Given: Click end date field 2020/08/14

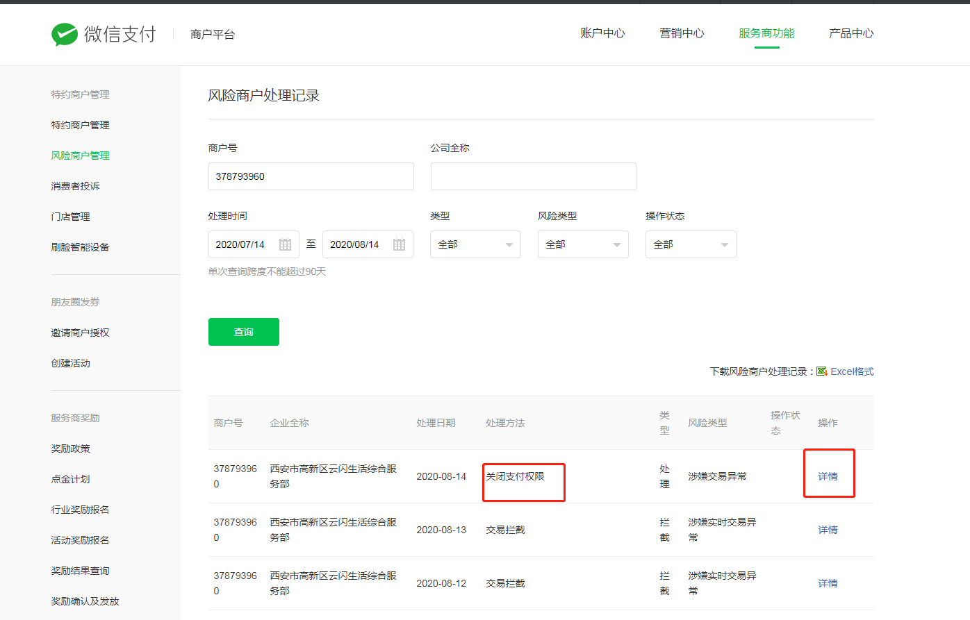Looking at the screenshot, I should [x=368, y=244].
